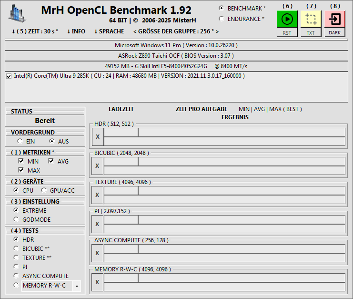Image resolution: width=353 pixels, height=299 pixels.
Task: Toggle the MAX metric checkbox
Action: tap(21, 170)
